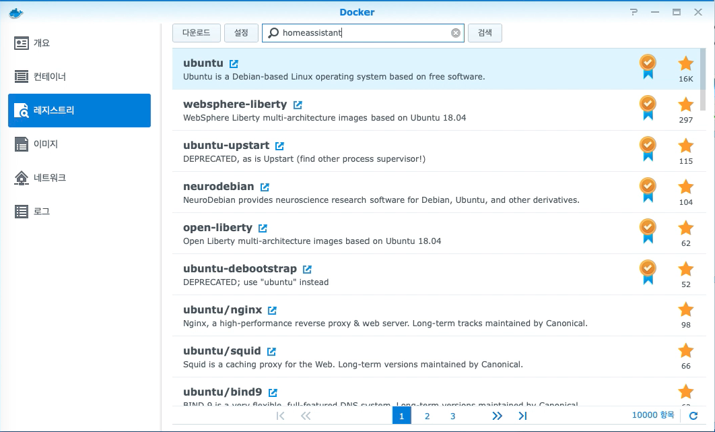
Task: Jump to the last page of results
Action: 522,416
